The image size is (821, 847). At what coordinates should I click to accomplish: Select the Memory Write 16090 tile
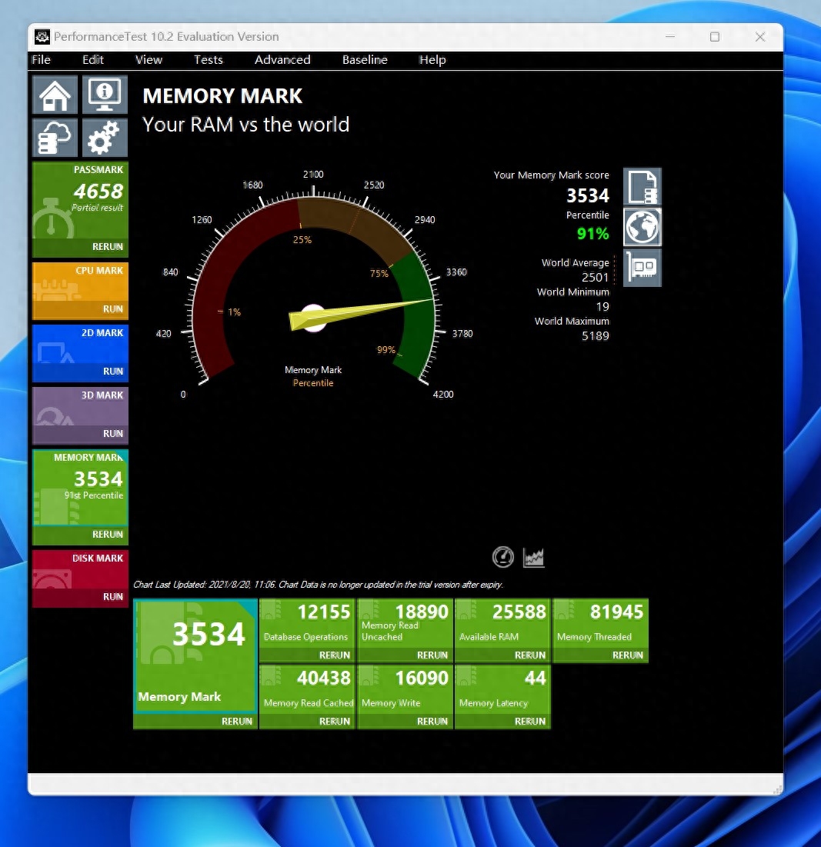405,689
